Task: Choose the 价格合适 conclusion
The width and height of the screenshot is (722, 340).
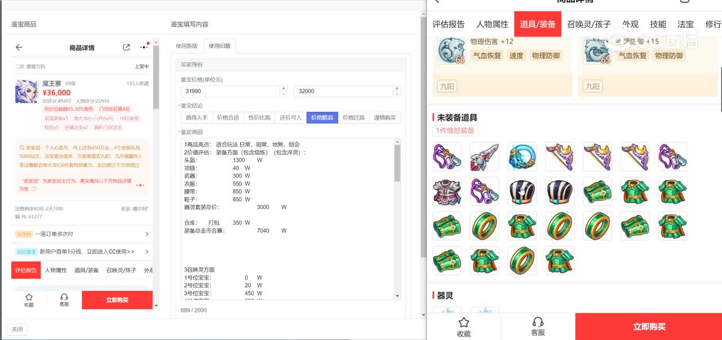Action: coord(228,117)
